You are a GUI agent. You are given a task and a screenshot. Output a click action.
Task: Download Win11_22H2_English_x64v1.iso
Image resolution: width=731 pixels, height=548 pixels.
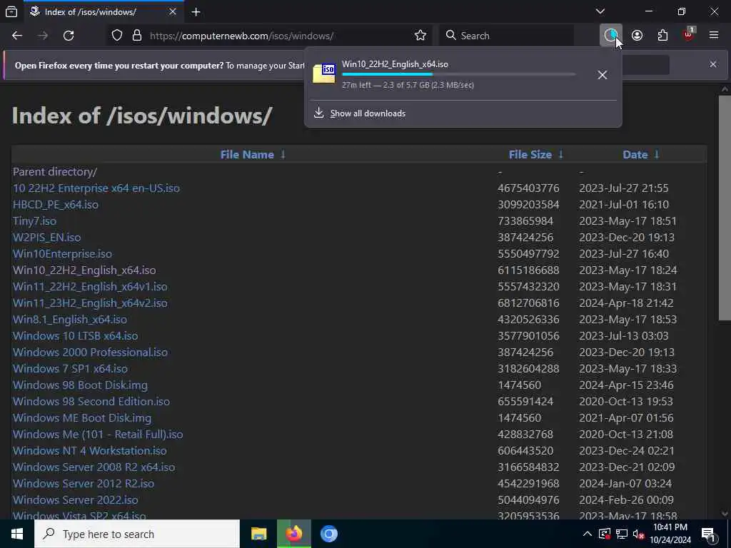(x=90, y=286)
